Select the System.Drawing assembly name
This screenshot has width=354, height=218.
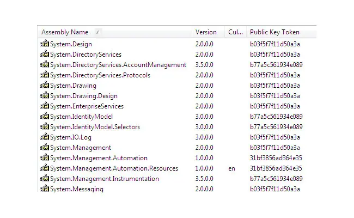click(73, 86)
